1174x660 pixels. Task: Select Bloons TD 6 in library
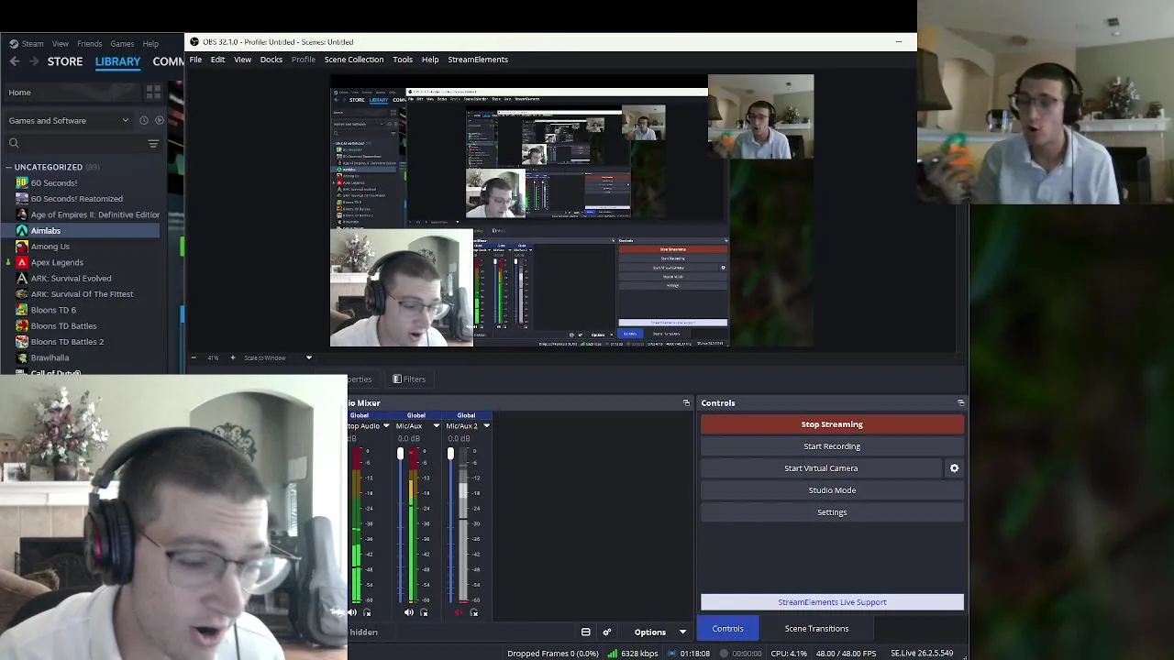53,310
